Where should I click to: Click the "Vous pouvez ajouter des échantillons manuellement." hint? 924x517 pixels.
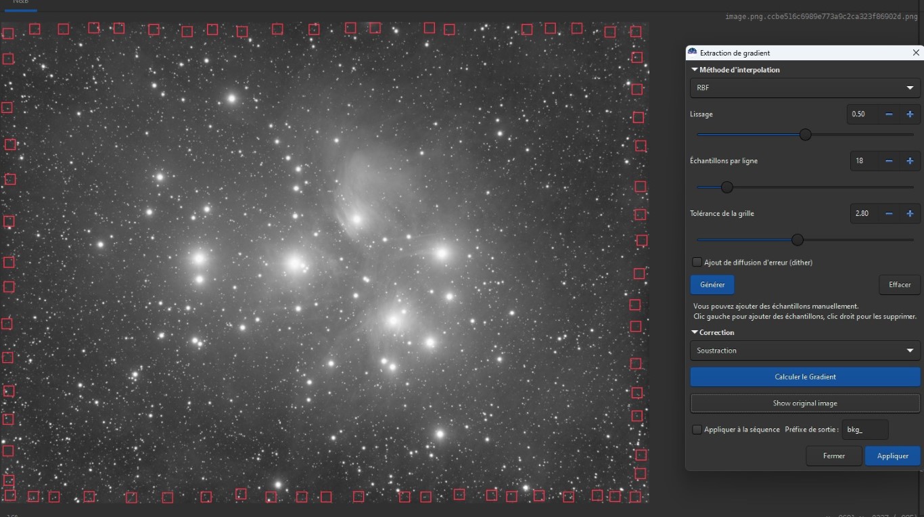pos(776,307)
